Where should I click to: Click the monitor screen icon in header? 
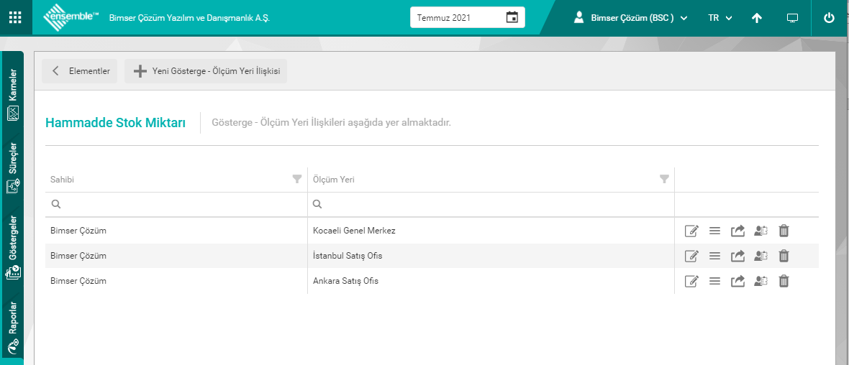point(792,18)
